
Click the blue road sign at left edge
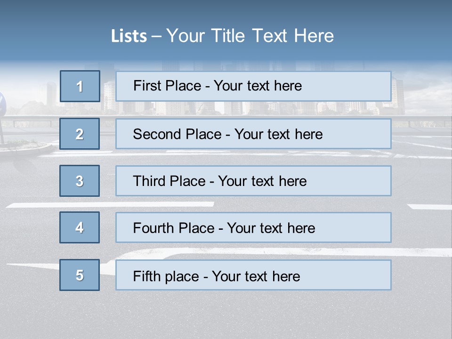coord(2,104)
